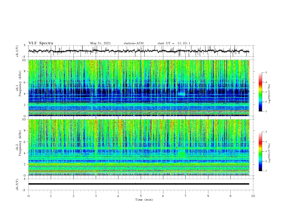The height and width of the screenshot is (220, 285).
Task: Click the "6" tick on the time axis
Action: coord(163,196)
